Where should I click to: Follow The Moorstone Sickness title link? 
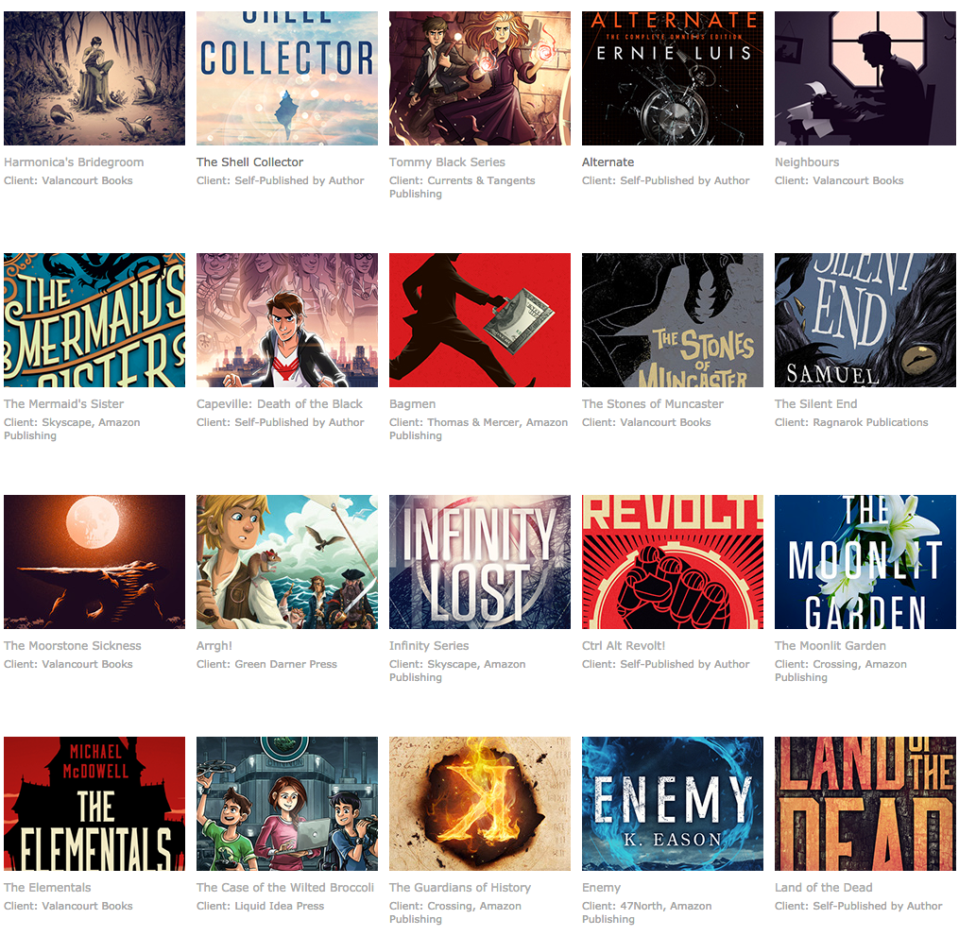(x=72, y=646)
